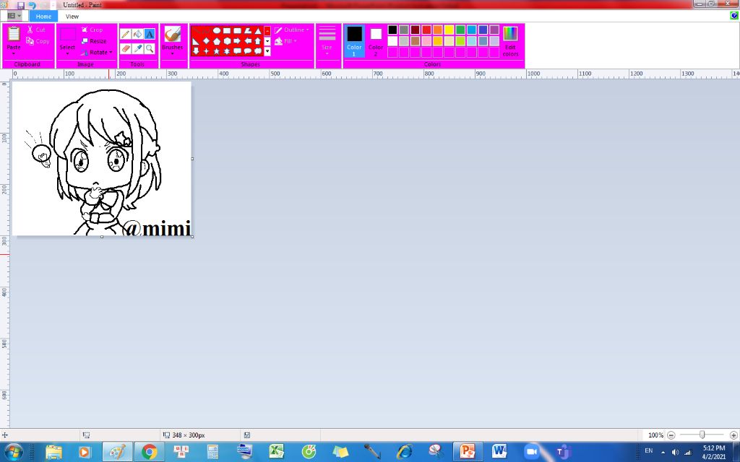Click the canvas right-edge resize handle

pyautogui.click(x=192, y=159)
